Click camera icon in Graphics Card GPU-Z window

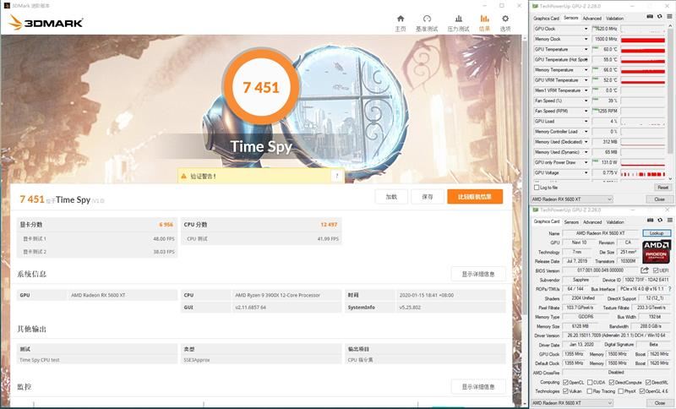coord(650,220)
